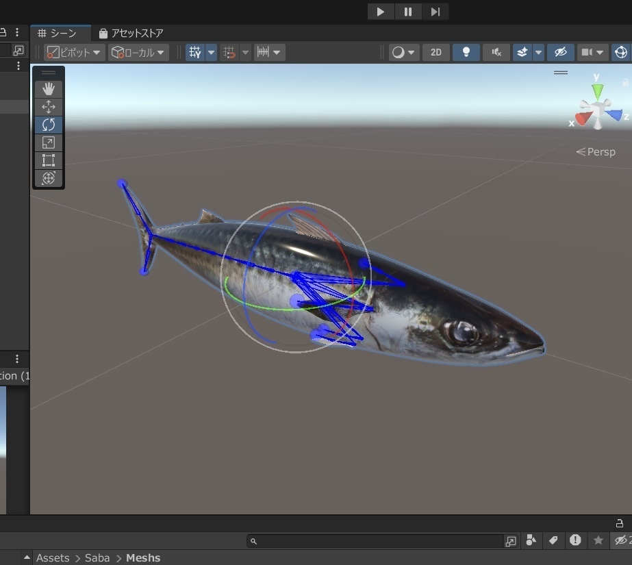Open preview panel three-dot menu

point(17,359)
